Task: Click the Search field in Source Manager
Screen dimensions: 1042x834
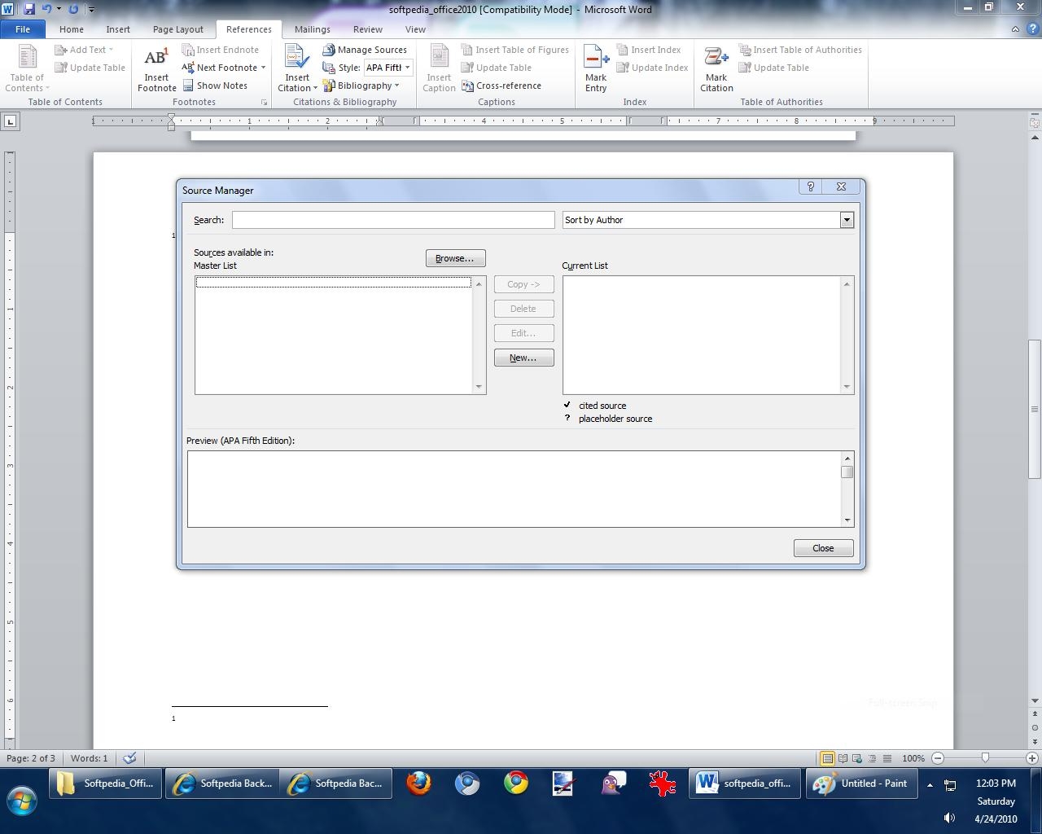Action: 393,220
